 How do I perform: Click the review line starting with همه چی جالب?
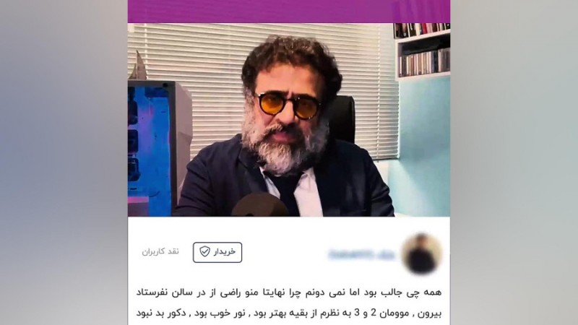click(x=289, y=292)
